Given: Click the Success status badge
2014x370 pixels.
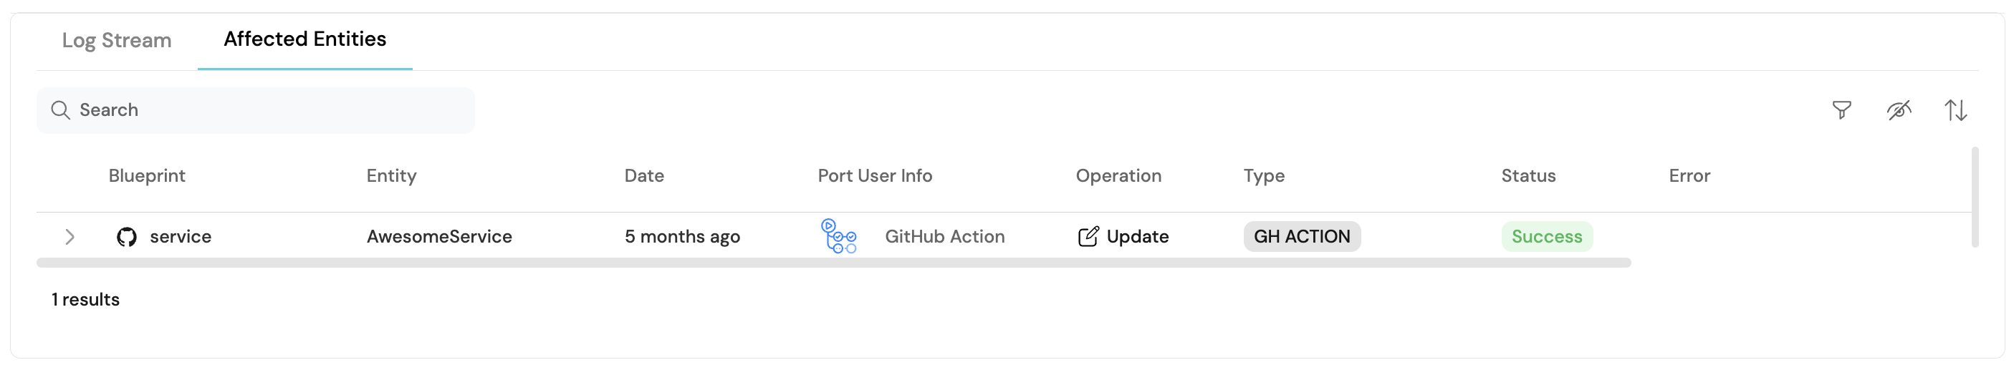Looking at the screenshot, I should tap(1545, 236).
